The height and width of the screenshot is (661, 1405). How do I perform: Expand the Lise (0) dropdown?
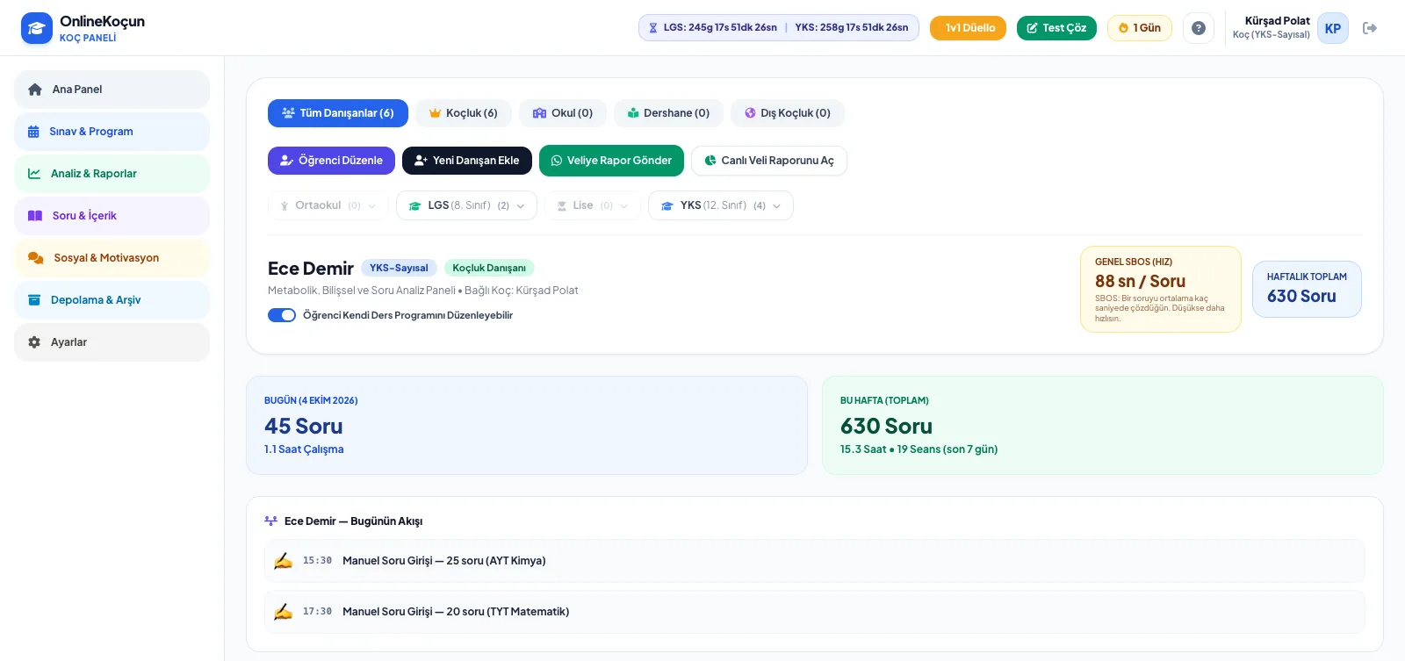592,205
